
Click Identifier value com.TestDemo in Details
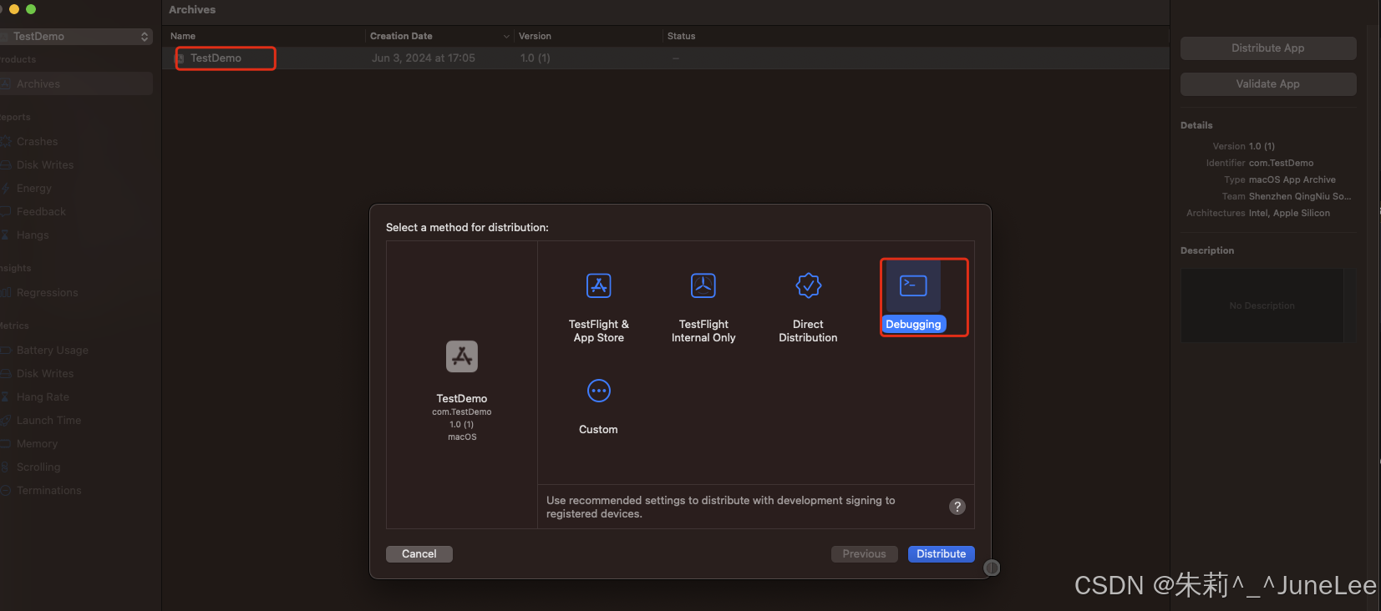[1281, 164]
